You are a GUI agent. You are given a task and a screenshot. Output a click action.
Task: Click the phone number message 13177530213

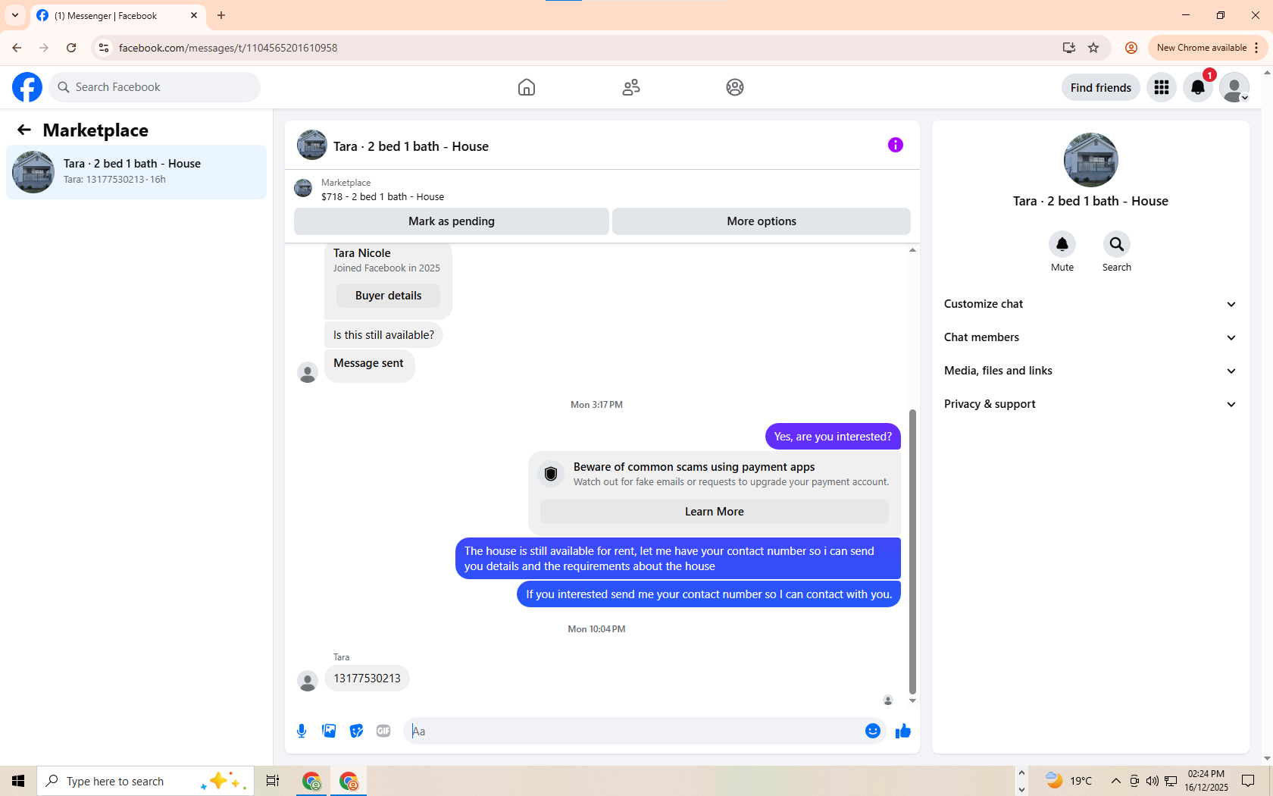tap(367, 678)
